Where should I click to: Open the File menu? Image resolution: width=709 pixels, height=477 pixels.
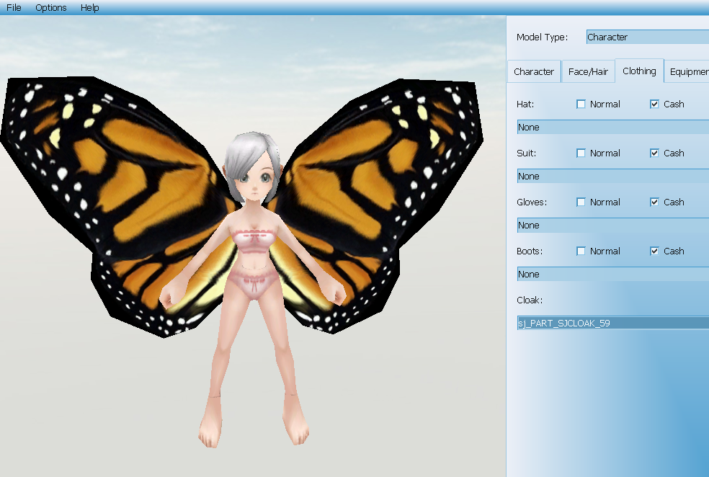point(14,8)
